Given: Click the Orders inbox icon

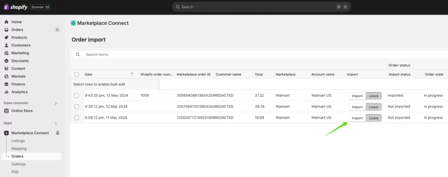Looking at the screenshot, I should coord(6,30).
